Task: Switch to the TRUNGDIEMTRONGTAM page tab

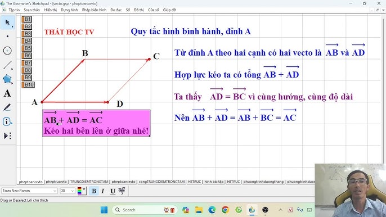Action: [x=89, y=182]
